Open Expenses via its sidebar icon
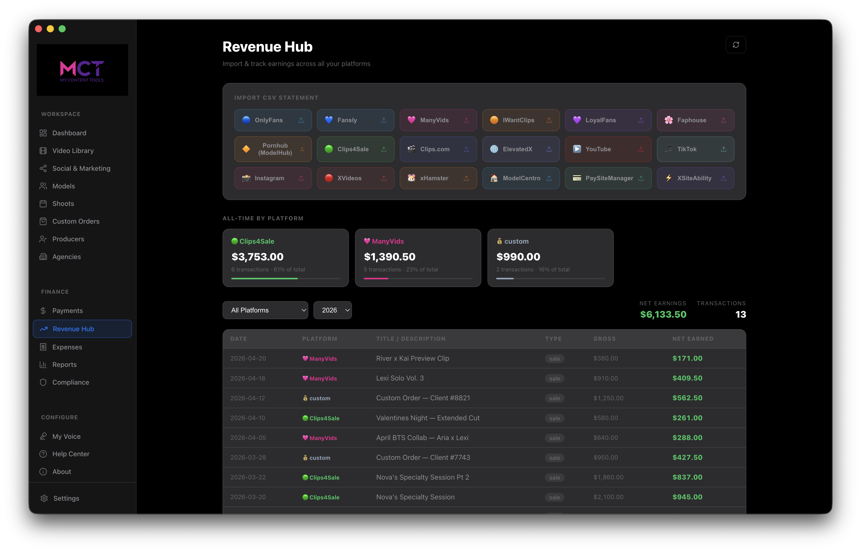861x552 pixels. pyautogui.click(x=43, y=347)
